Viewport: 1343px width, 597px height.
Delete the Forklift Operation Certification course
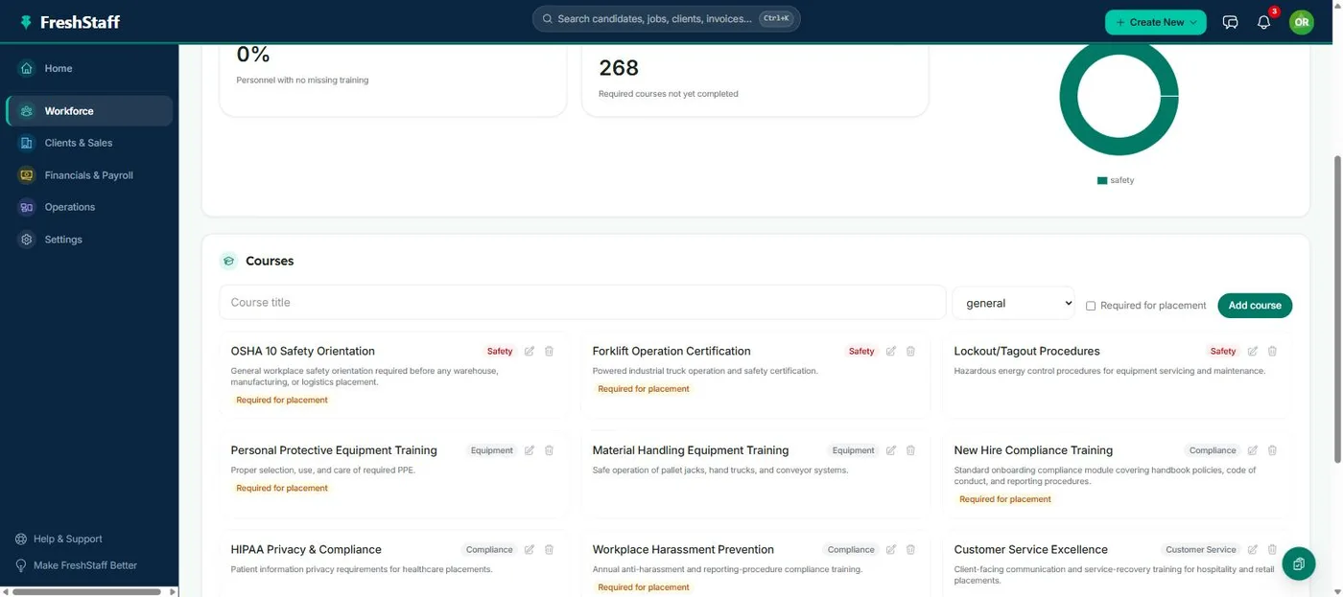click(910, 352)
